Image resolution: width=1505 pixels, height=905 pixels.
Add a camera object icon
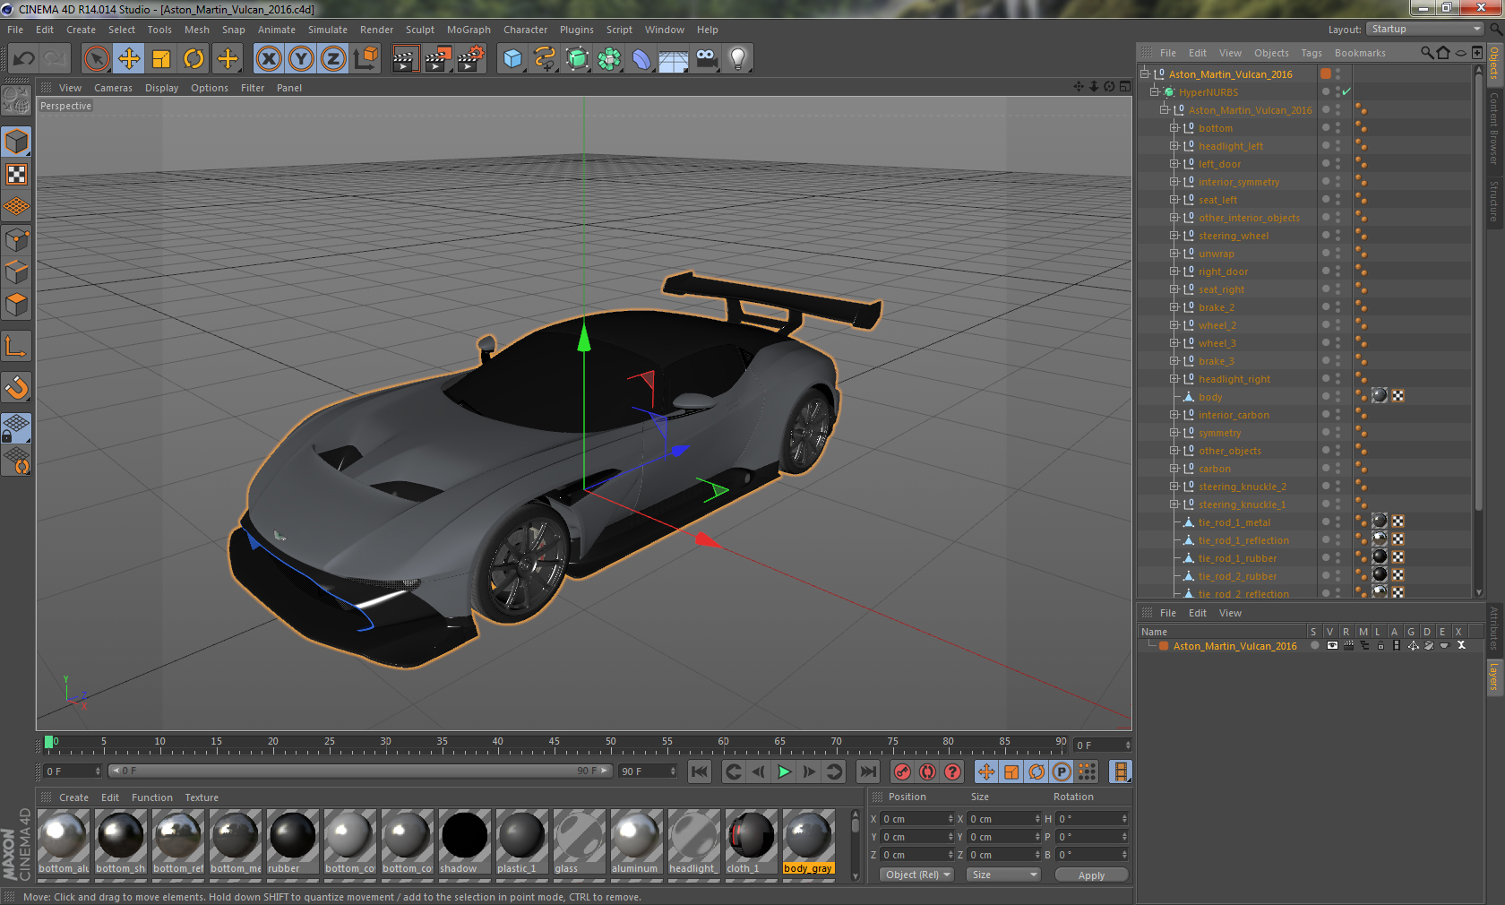706,59
